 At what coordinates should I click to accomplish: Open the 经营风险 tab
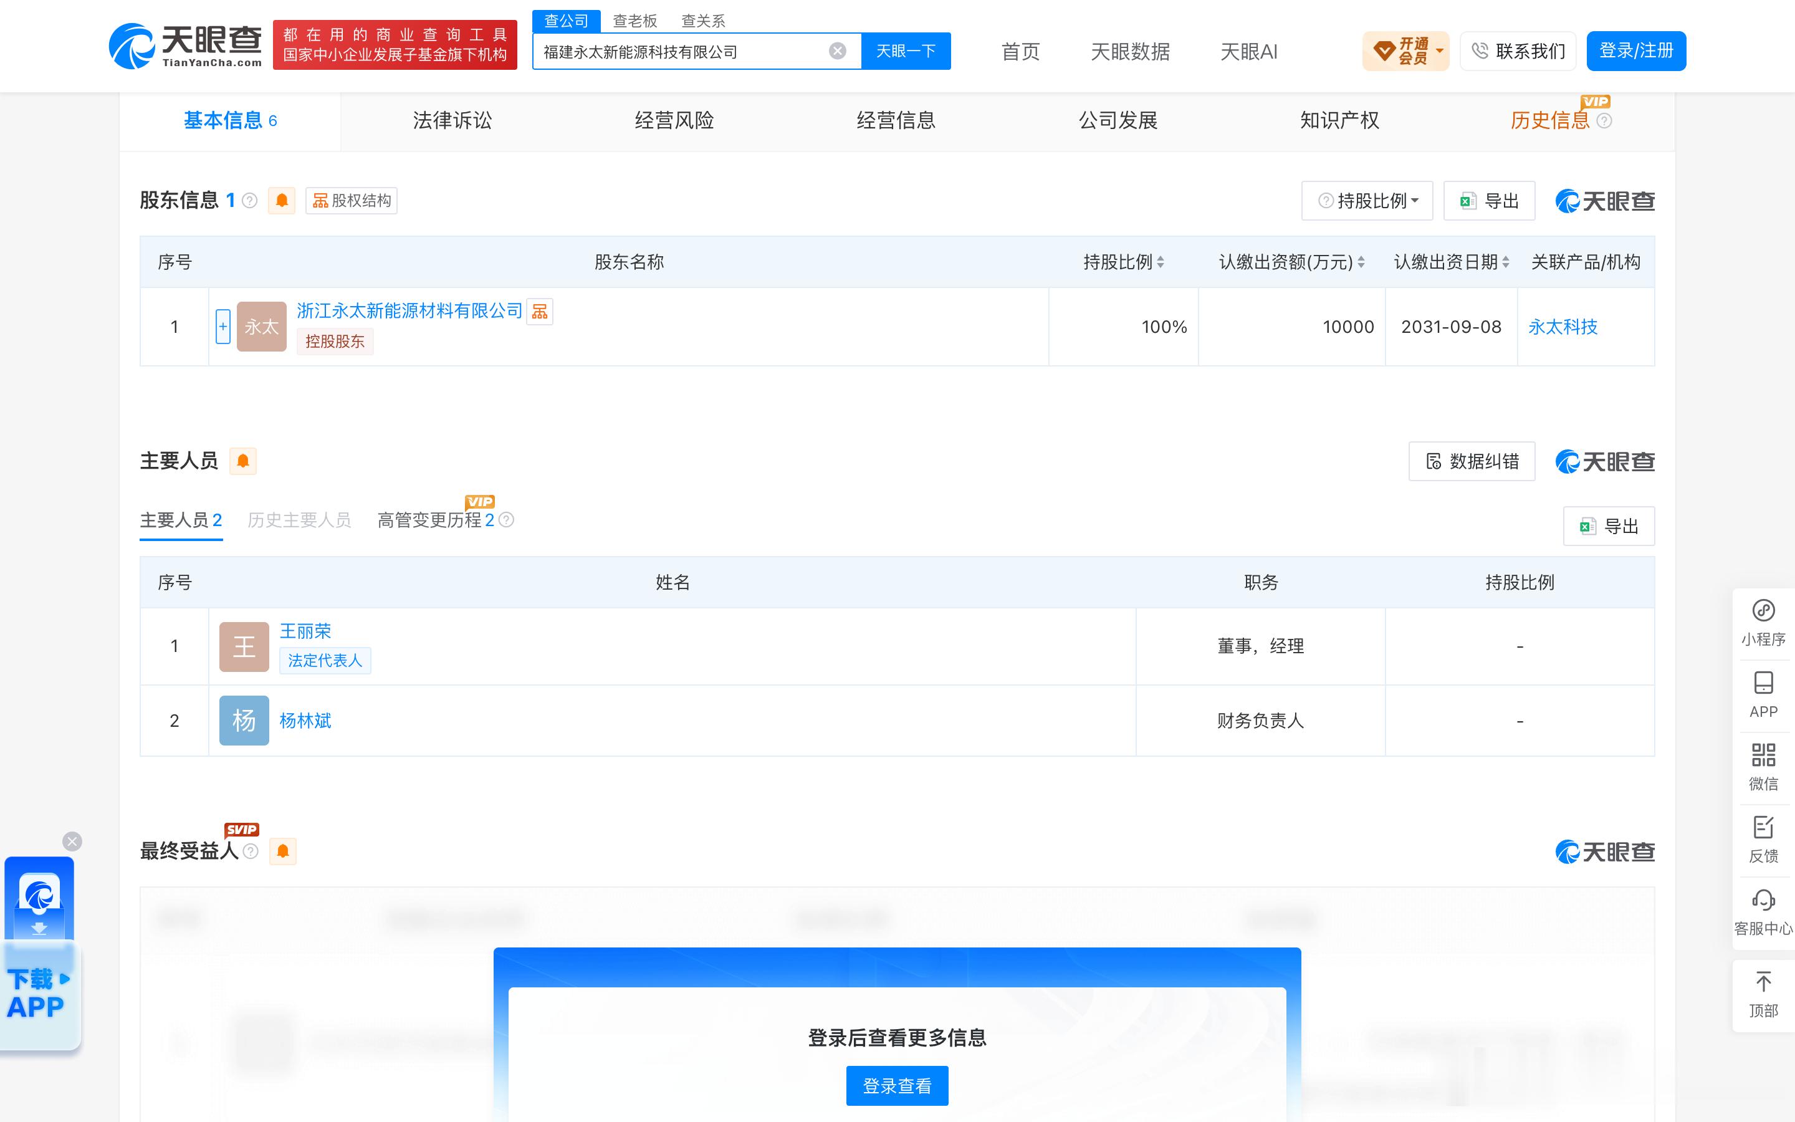(x=674, y=120)
